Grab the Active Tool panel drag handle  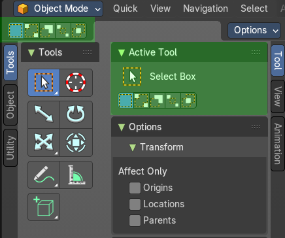click(x=256, y=52)
